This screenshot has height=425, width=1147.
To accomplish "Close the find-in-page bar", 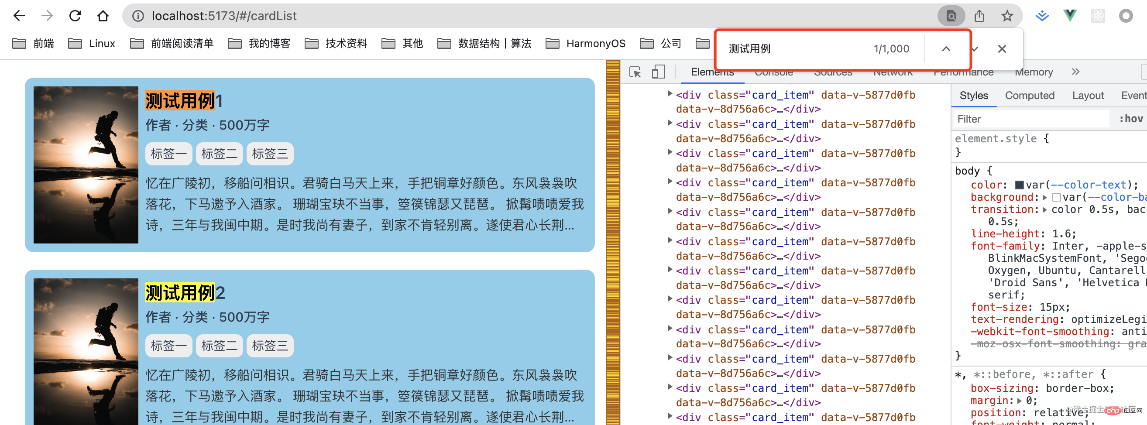I will [1002, 49].
